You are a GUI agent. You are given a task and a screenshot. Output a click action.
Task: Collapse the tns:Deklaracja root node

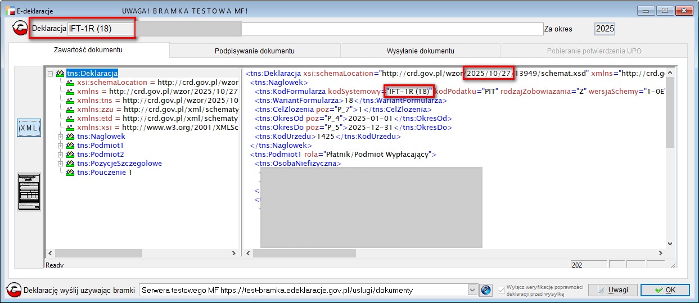click(51, 73)
